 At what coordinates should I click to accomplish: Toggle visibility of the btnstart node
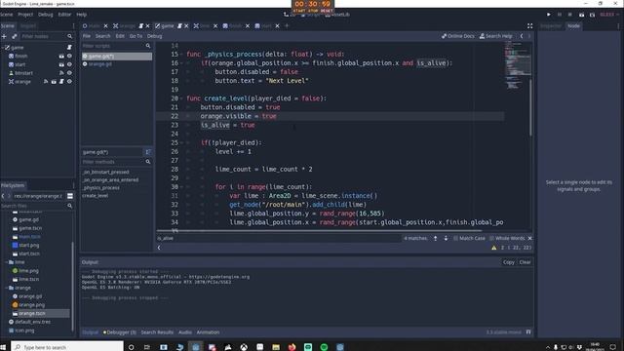(x=69, y=73)
